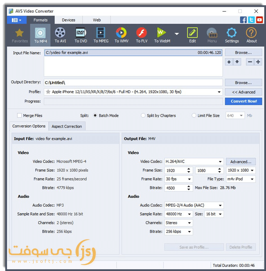Switch to the Devices tab

(68, 20)
